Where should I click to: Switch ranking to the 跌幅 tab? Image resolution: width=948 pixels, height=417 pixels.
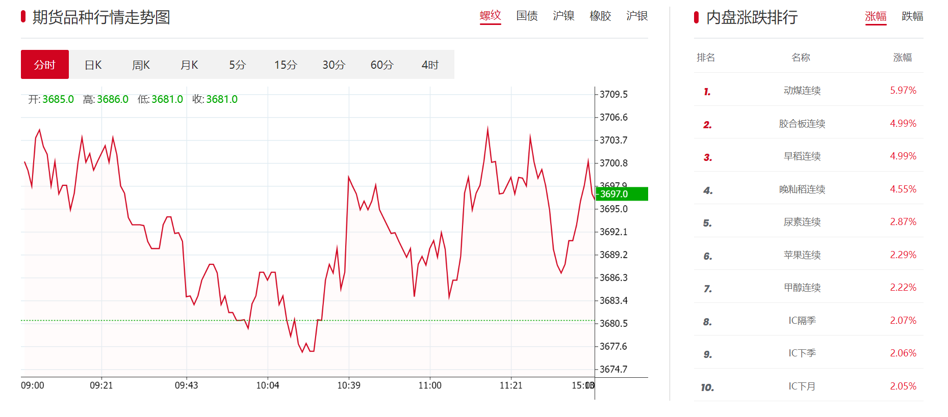coord(912,16)
